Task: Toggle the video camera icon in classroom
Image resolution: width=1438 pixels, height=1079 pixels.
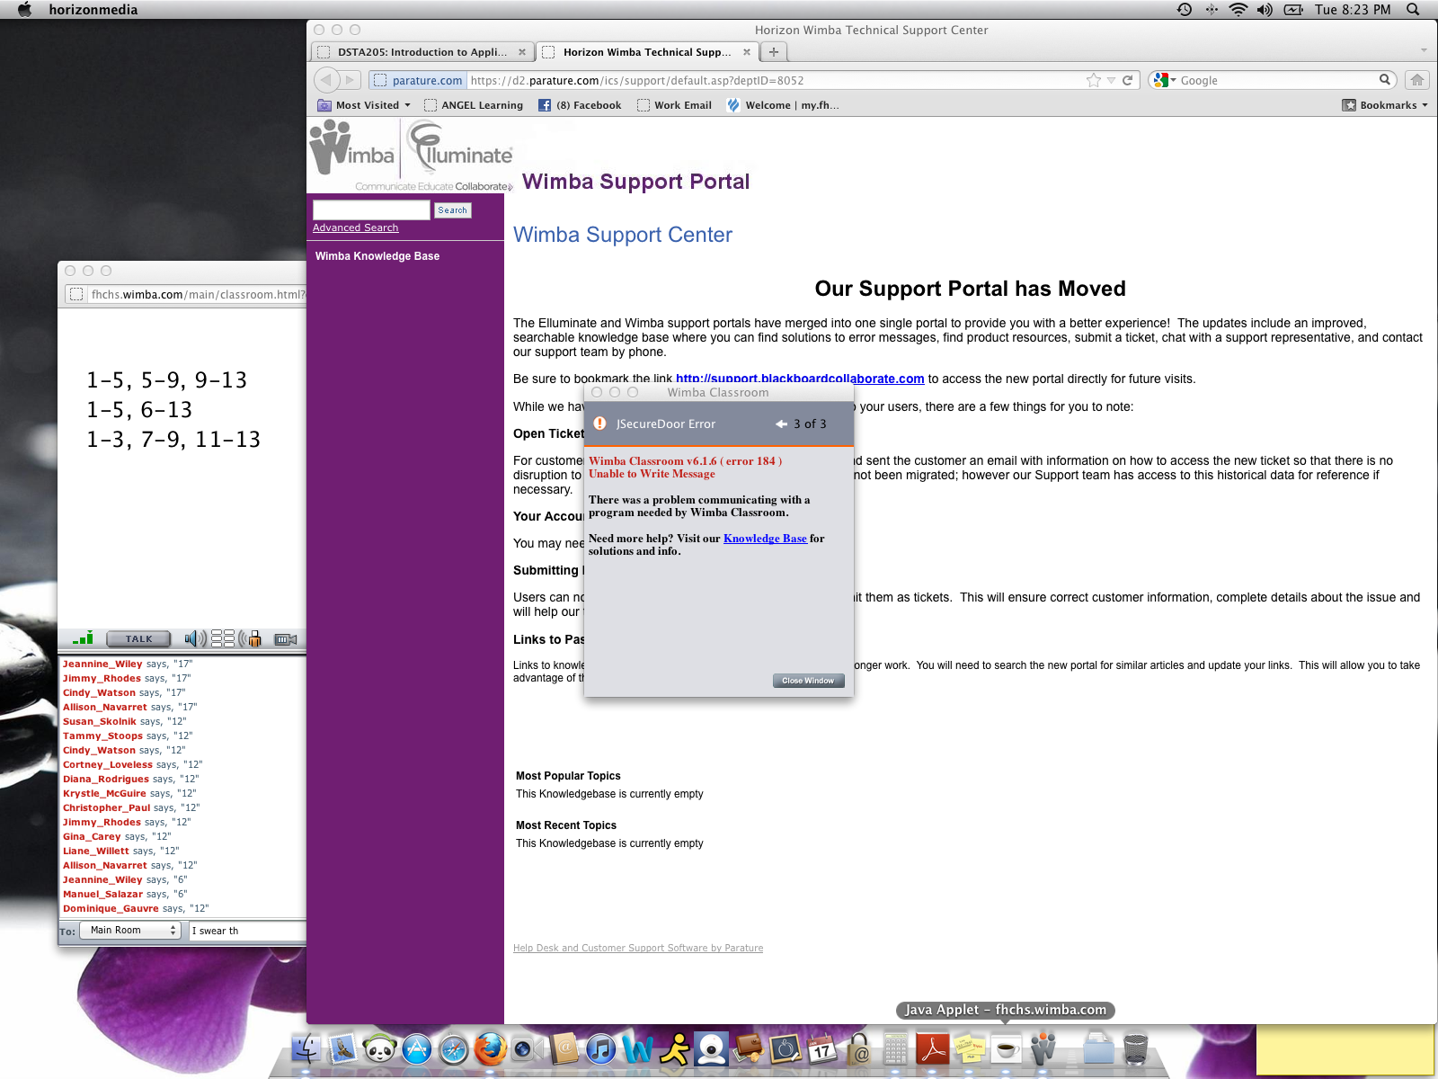Action: coord(286,639)
